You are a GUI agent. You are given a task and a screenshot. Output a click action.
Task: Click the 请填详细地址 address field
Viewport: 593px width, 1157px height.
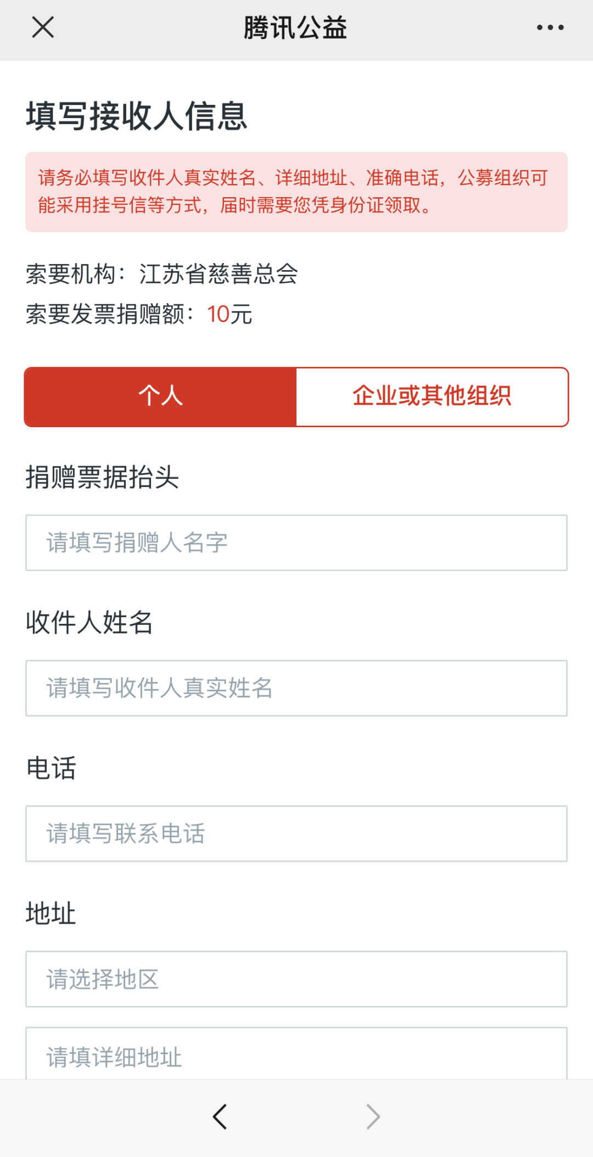point(296,1054)
